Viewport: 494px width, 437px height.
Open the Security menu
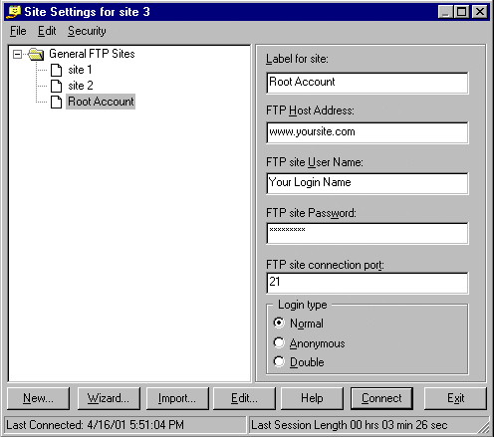point(87,31)
